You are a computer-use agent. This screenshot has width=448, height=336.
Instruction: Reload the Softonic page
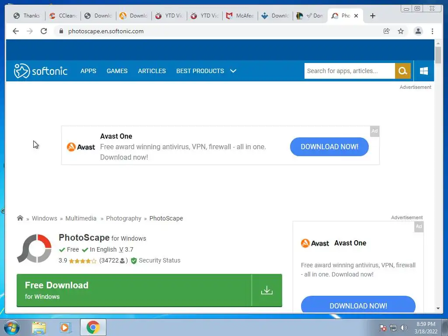point(44,31)
